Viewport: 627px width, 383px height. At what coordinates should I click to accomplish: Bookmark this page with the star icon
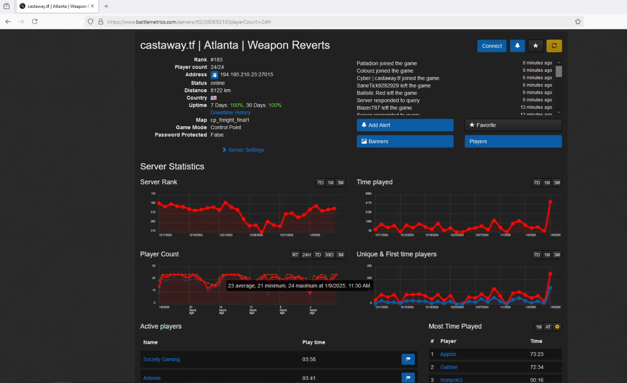[x=578, y=22]
